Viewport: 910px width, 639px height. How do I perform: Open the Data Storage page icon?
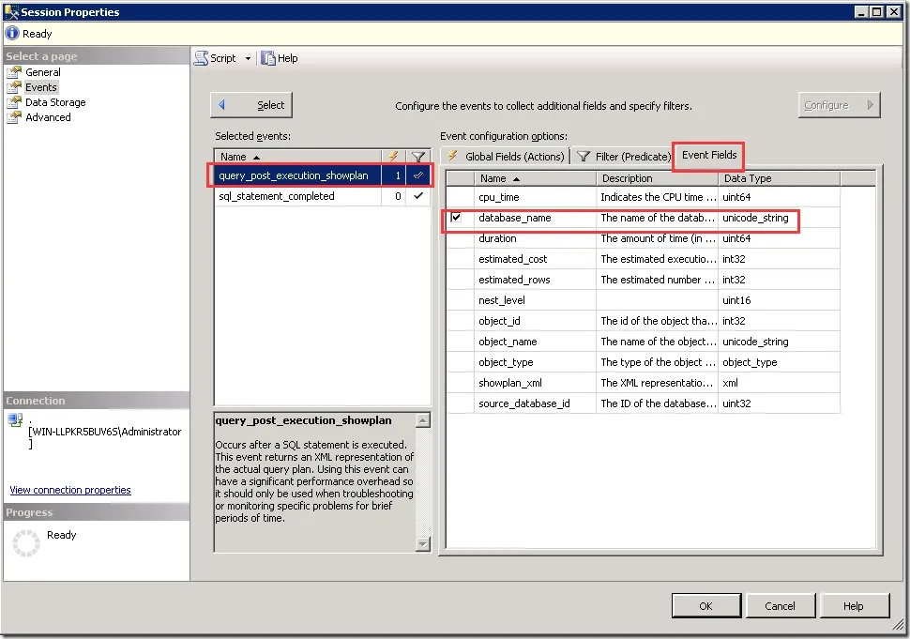tap(14, 102)
